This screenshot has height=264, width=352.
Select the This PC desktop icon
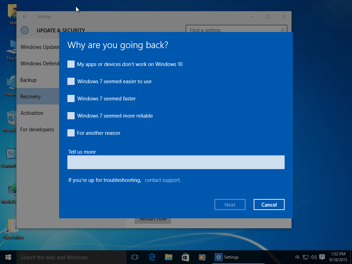pyautogui.click(x=11, y=50)
